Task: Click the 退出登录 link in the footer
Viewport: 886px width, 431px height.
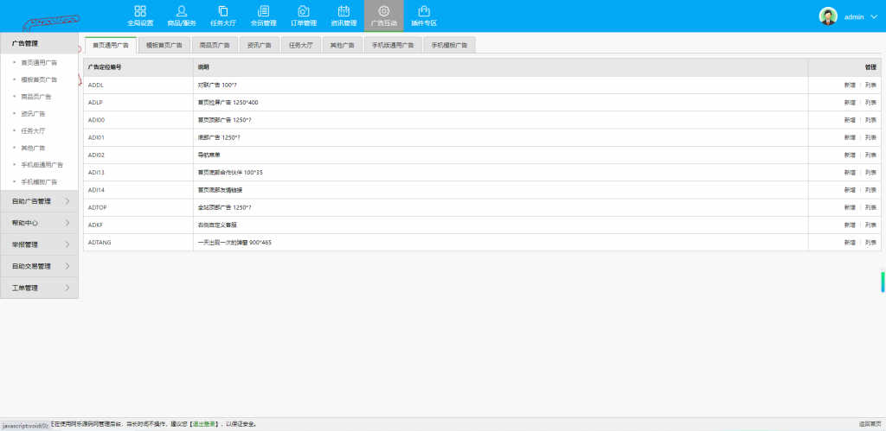Action: click(204, 424)
